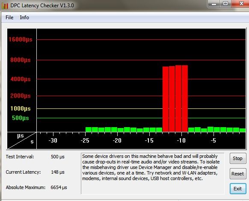
Task: Click the -5 second time marker
Action: [x=213, y=140]
